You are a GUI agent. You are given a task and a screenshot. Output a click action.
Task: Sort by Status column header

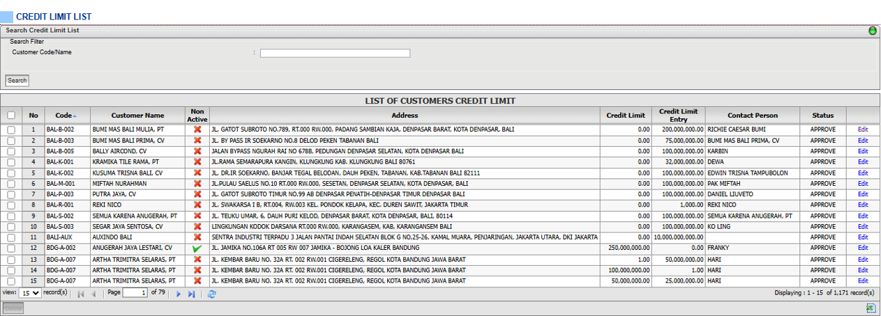pos(822,116)
